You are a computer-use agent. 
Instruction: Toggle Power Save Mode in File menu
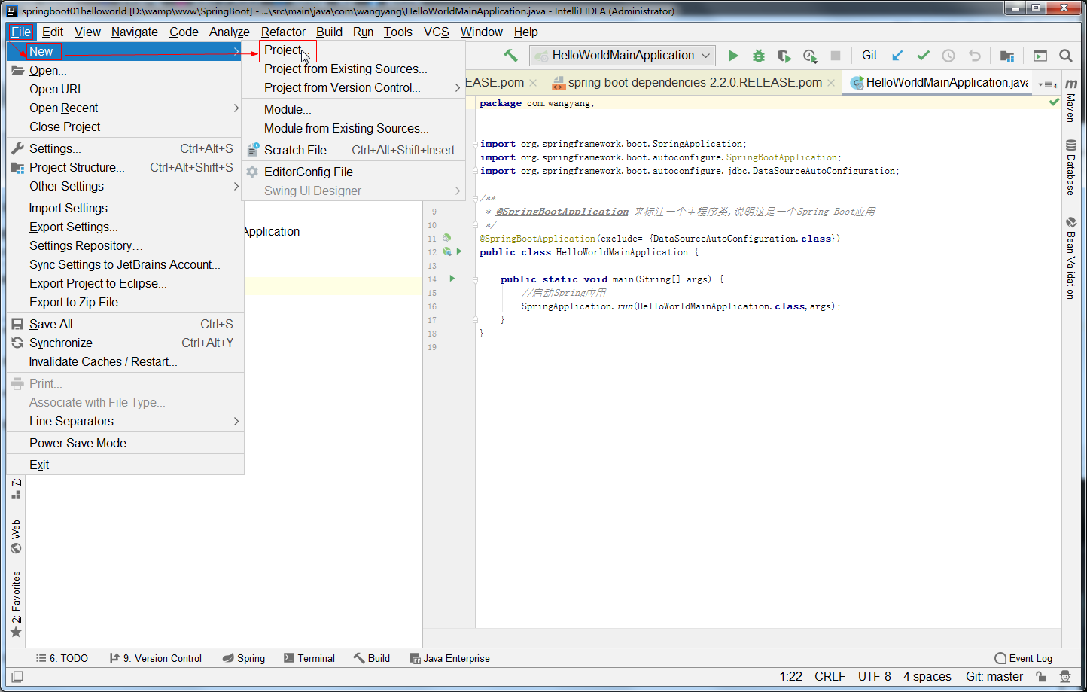(78, 443)
